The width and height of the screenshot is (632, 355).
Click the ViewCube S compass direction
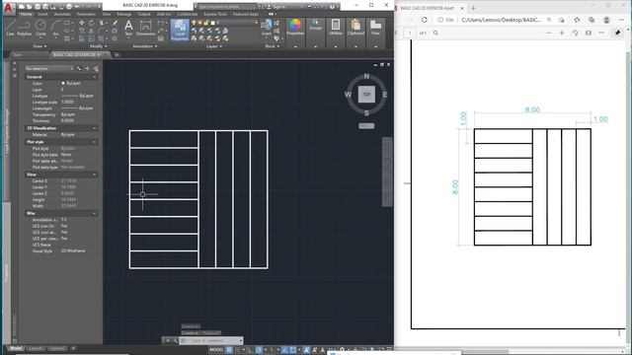pos(366,113)
